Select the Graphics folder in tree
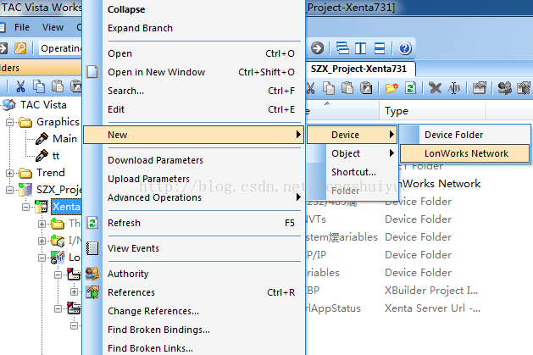Screen dimensions: 533x355 click(58, 122)
